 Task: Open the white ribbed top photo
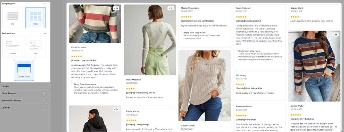point(150,40)
